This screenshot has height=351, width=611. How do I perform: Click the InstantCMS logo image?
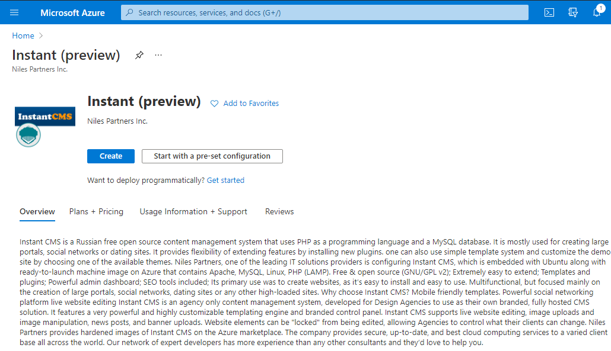pyautogui.click(x=45, y=116)
